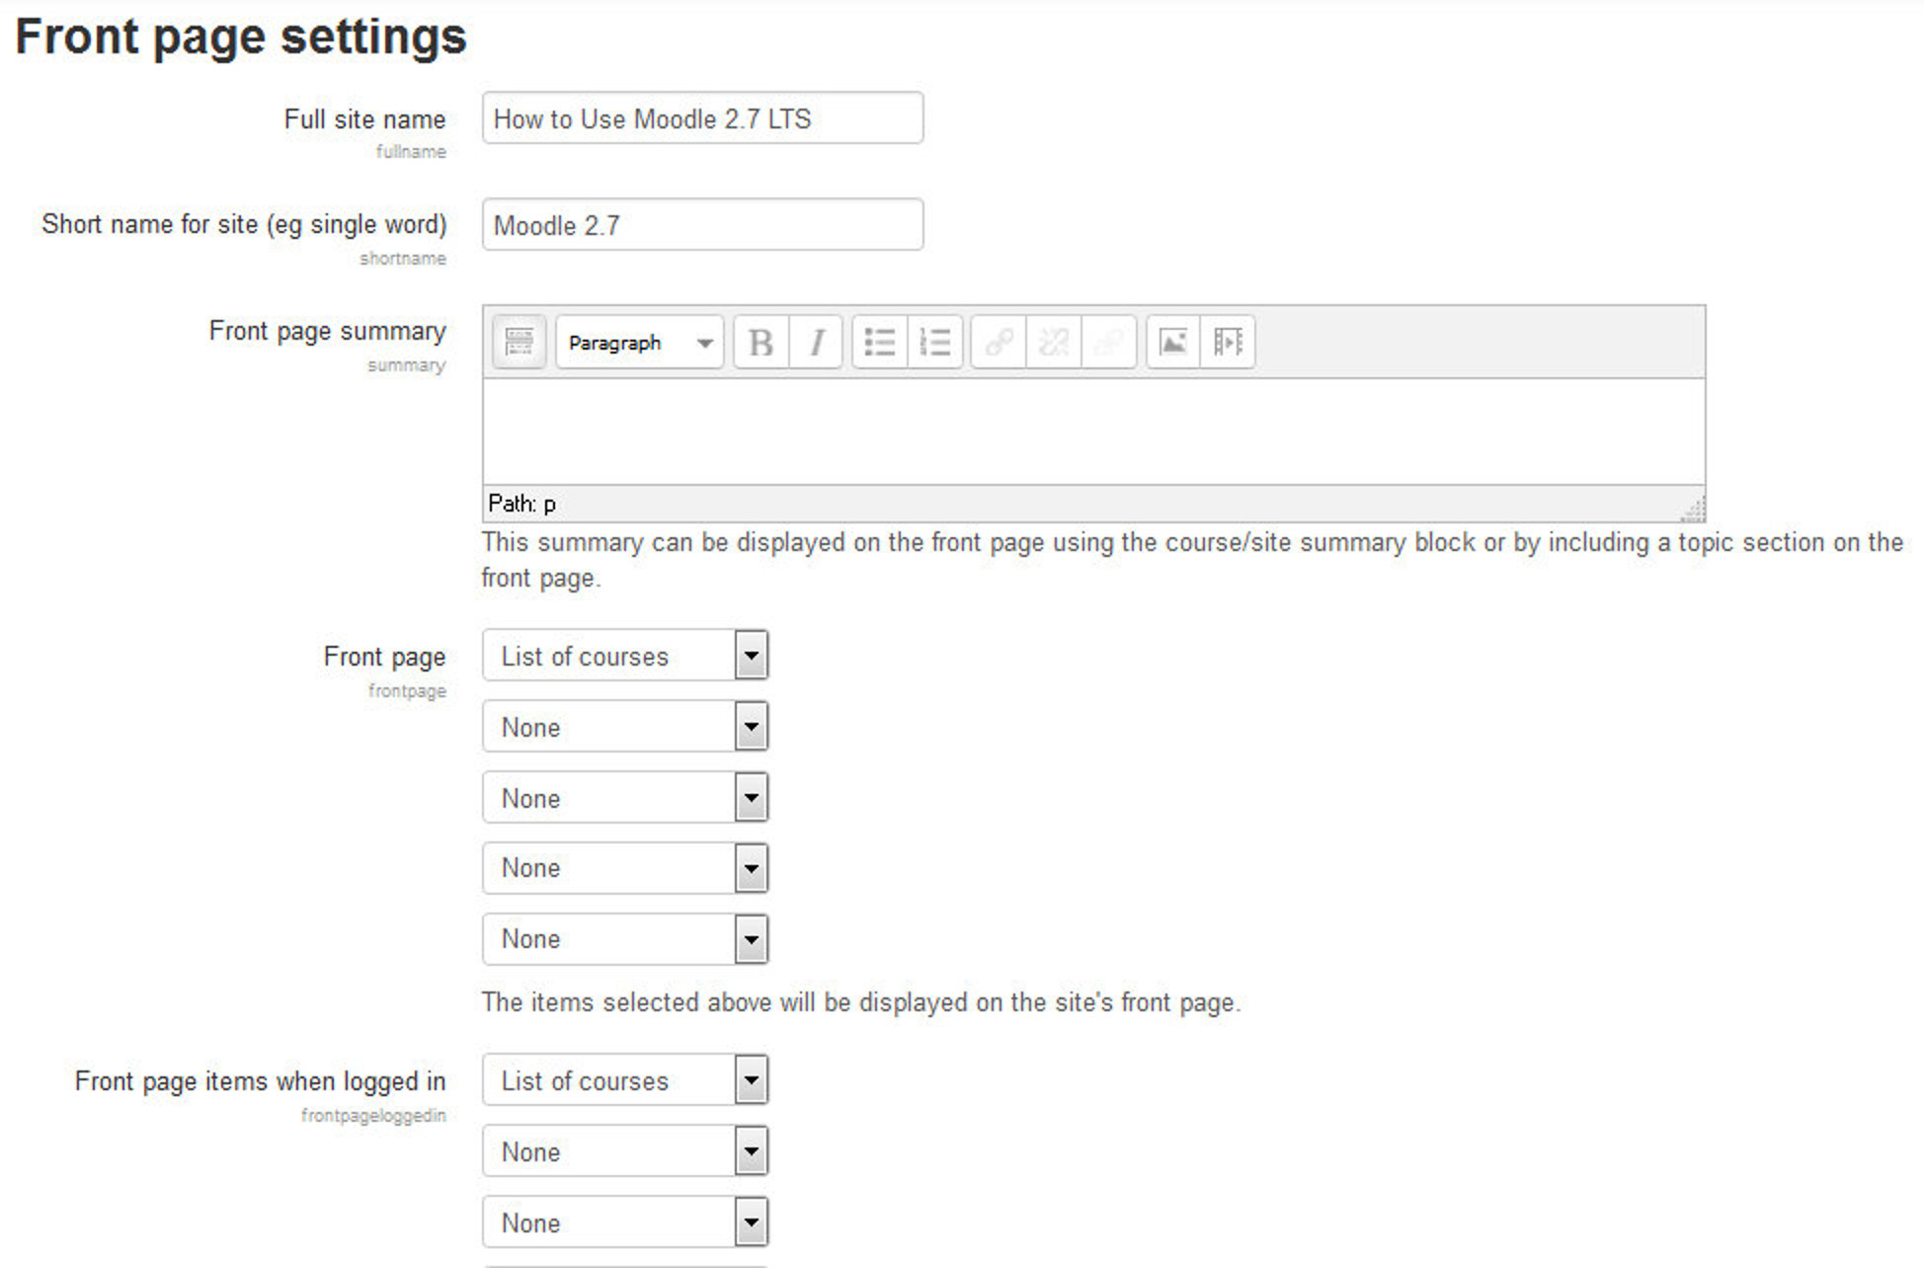Screen dimensions: 1924x1268
Task: Open the Paragraph format dropdown
Action: click(x=637, y=343)
